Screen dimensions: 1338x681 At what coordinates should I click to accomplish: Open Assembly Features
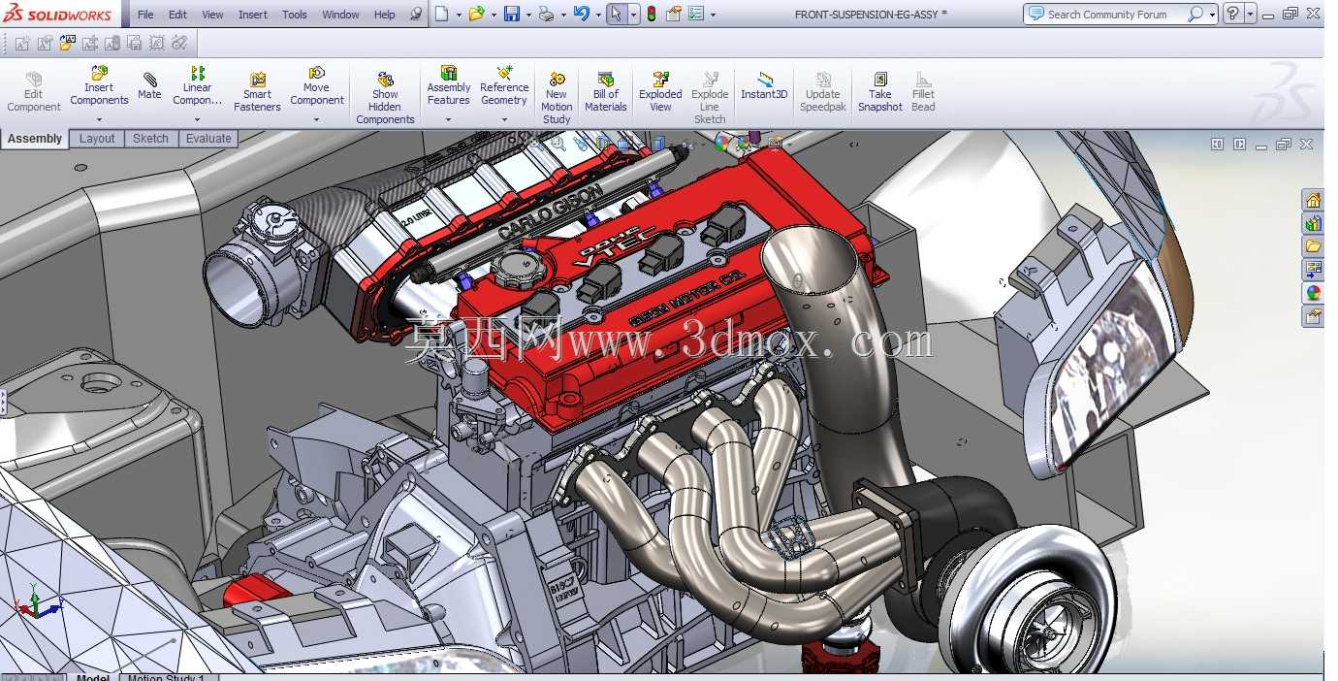[x=448, y=87]
